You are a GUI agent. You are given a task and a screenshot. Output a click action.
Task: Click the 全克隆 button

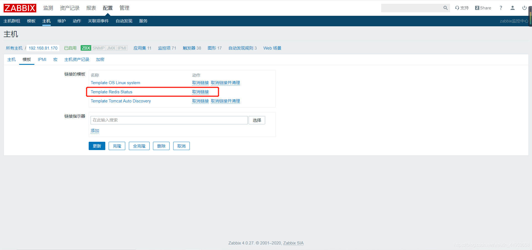[x=139, y=146]
